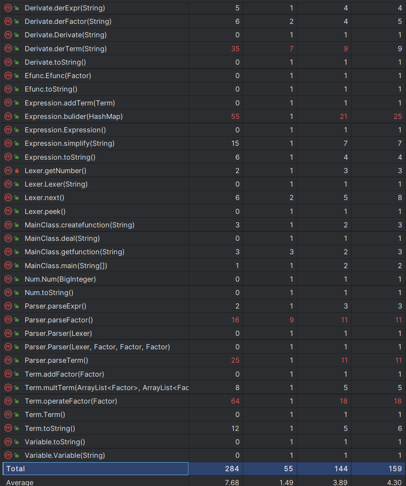Click the method icon next to Num.Num(BigInteger)
Image resolution: width=406 pixels, height=486 pixels.
(8, 279)
